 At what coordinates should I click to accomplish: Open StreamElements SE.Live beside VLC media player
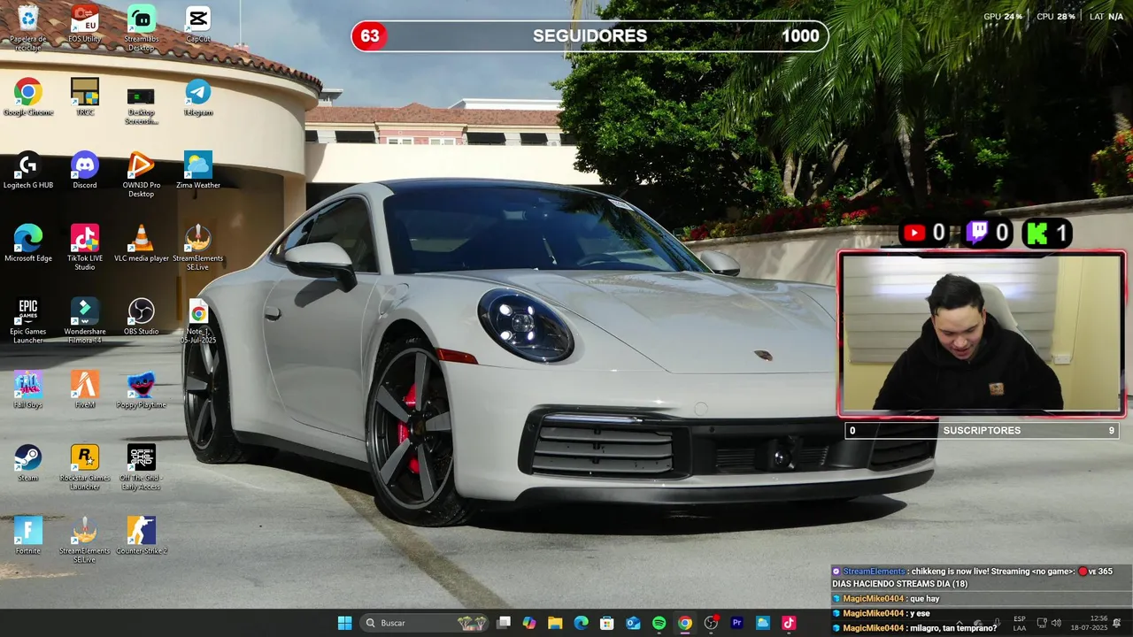tap(198, 248)
